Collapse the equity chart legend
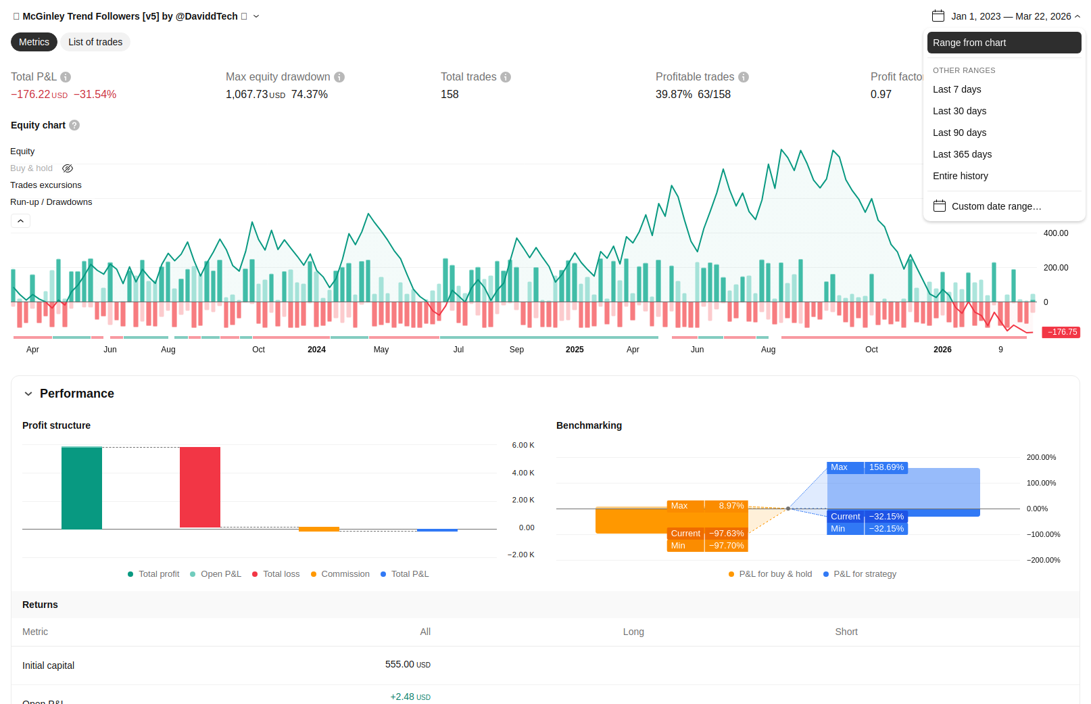The height and width of the screenshot is (704, 1091). click(20, 220)
